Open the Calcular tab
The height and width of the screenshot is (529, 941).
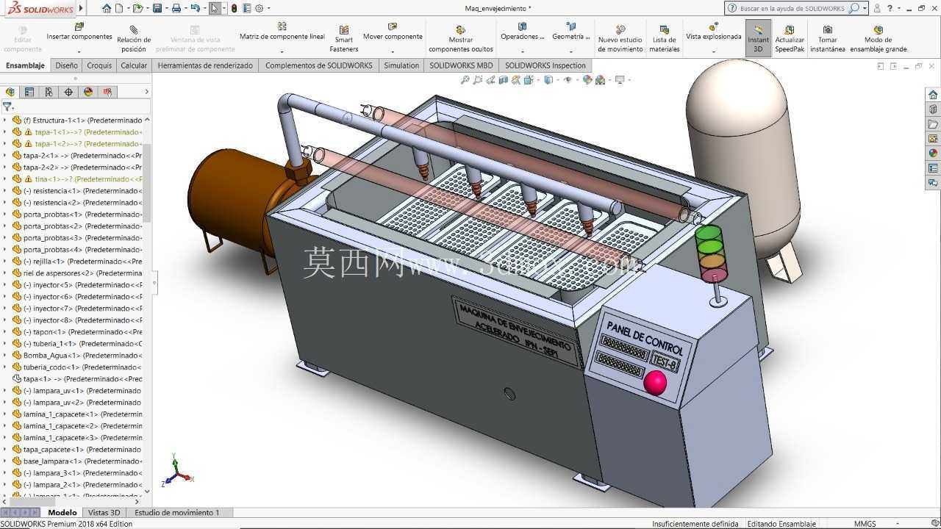tap(134, 65)
